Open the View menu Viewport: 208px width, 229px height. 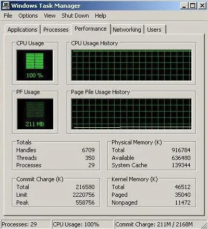(x=50, y=16)
